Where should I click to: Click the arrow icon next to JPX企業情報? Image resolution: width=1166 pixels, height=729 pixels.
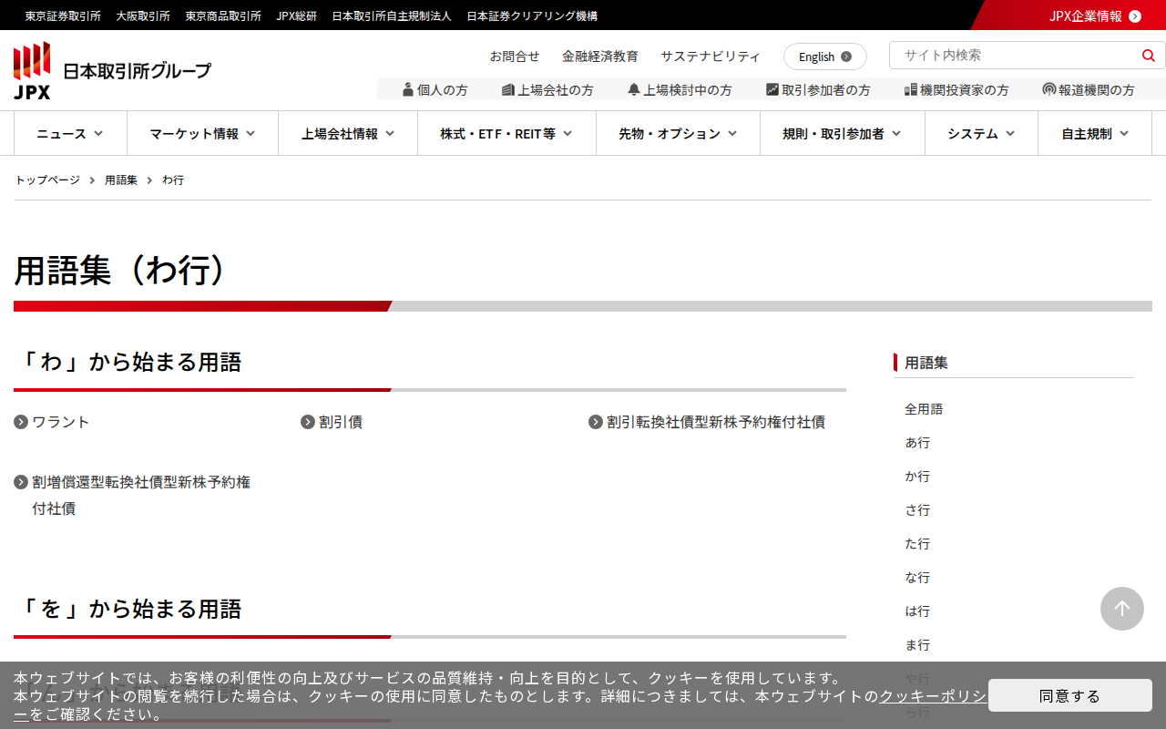point(1135,15)
